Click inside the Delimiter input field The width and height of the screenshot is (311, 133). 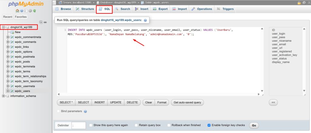point(79,125)
